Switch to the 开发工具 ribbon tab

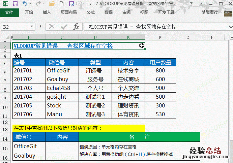[166, 12]
